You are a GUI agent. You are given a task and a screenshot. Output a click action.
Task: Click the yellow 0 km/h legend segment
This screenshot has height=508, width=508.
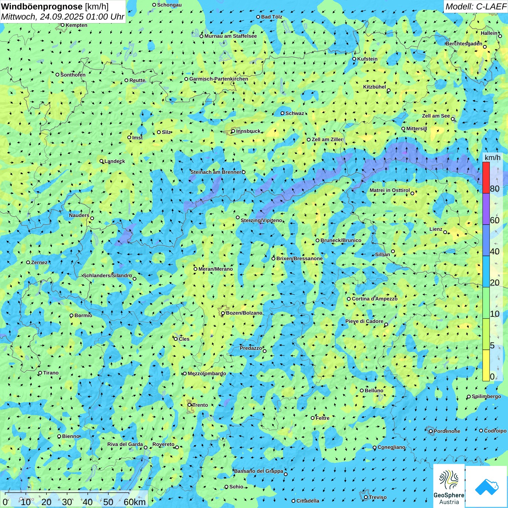pyautogui.click(x=486, y=365)
